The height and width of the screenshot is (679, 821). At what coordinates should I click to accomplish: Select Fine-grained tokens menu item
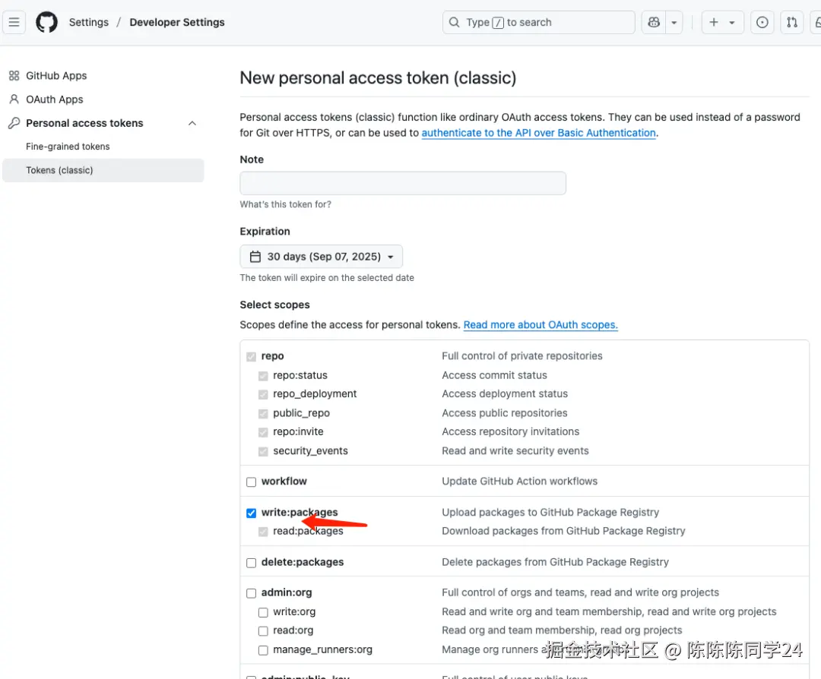coord(68,147)
